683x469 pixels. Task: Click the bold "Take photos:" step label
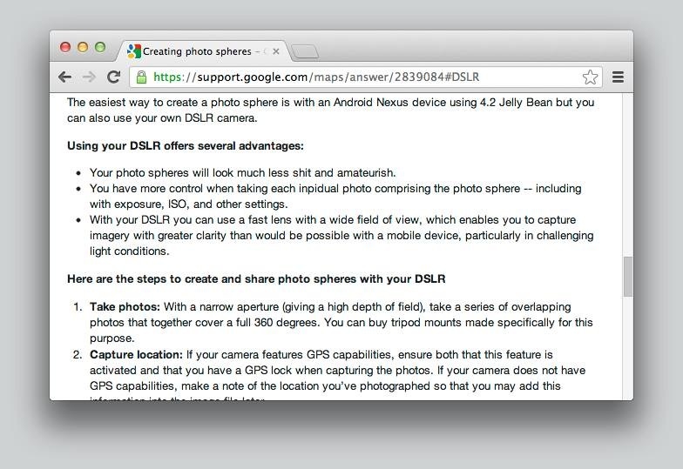125,306
